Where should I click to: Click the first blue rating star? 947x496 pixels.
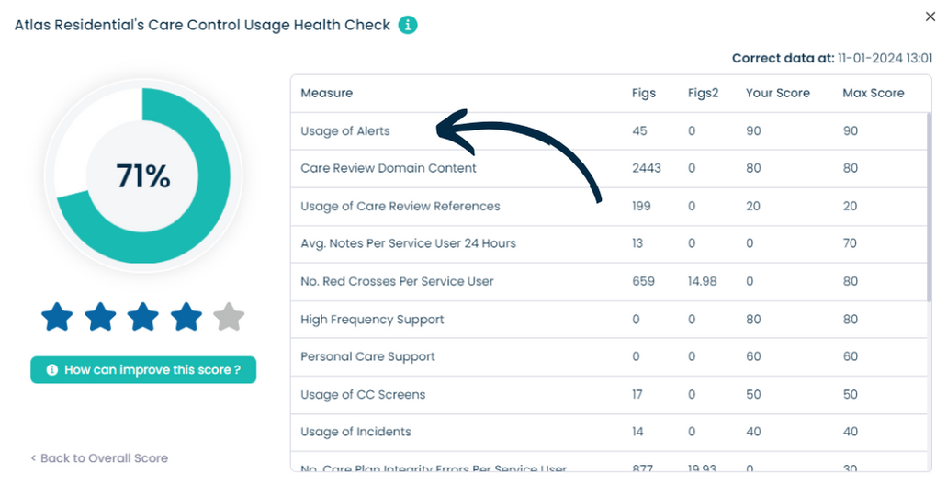57,318
